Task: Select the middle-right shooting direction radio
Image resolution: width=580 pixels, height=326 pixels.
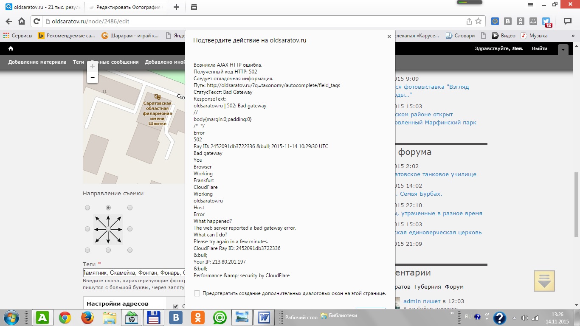Action: tap(130, 229)
